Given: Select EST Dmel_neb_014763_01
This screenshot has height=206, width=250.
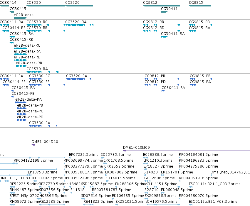Looking at the screenshot, I should point(230,172).
